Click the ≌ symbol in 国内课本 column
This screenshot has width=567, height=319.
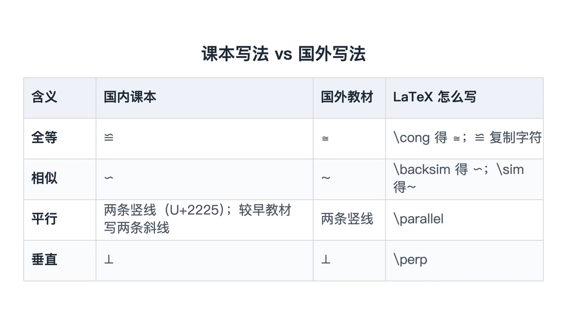click(109, 138)
